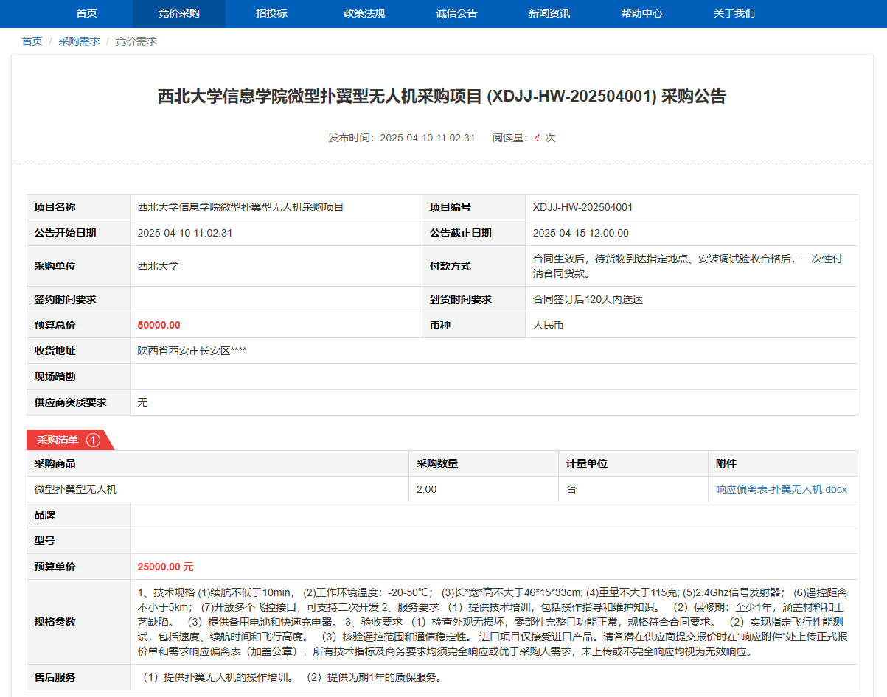Click the red 50000.00 budget total
The height and width of the screenshot is (697, 887).
coord(159,325)
